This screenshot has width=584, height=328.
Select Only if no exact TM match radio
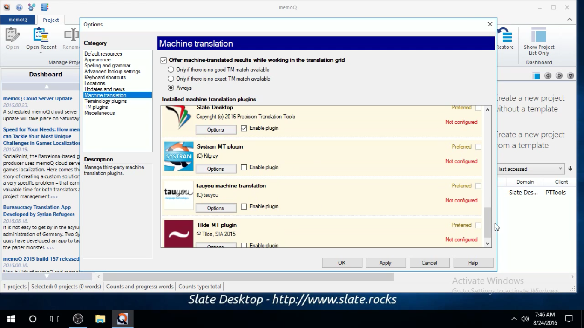(x=171, y=79)
